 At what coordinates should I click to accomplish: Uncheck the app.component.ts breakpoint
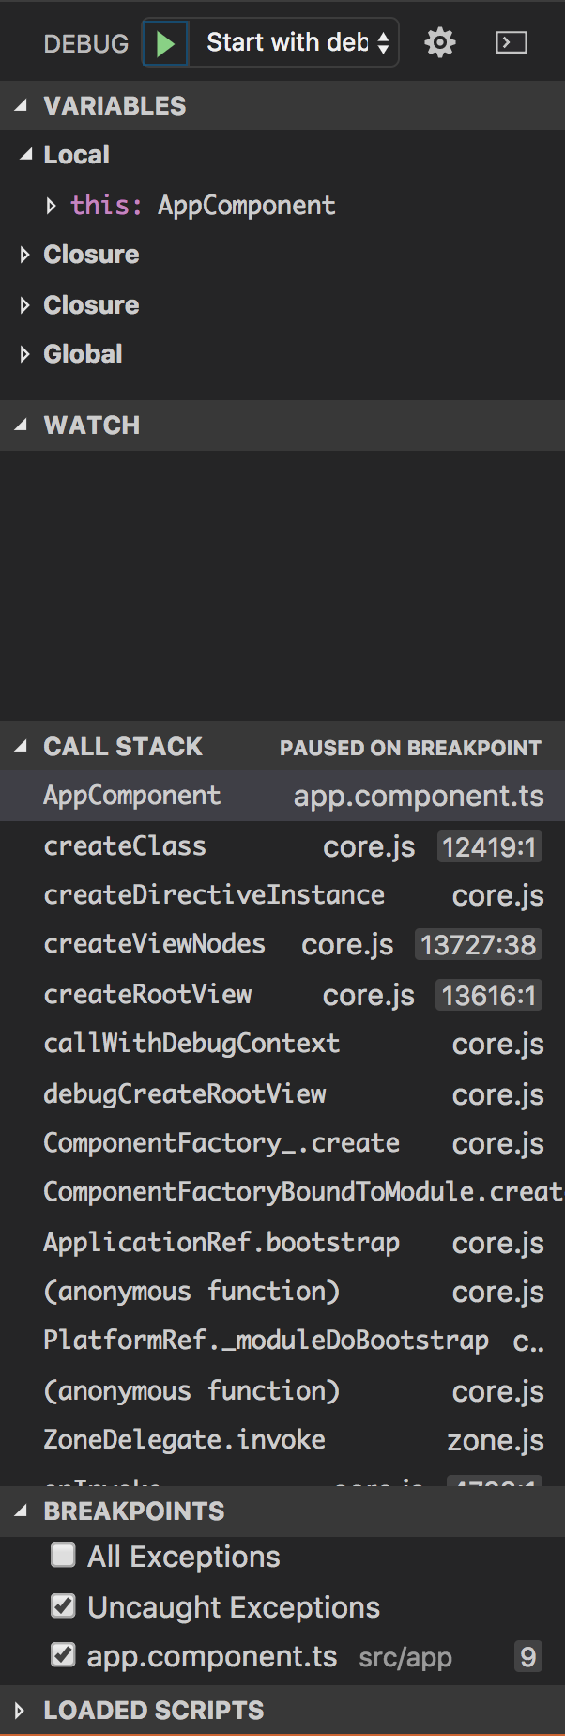[64, 1656]
